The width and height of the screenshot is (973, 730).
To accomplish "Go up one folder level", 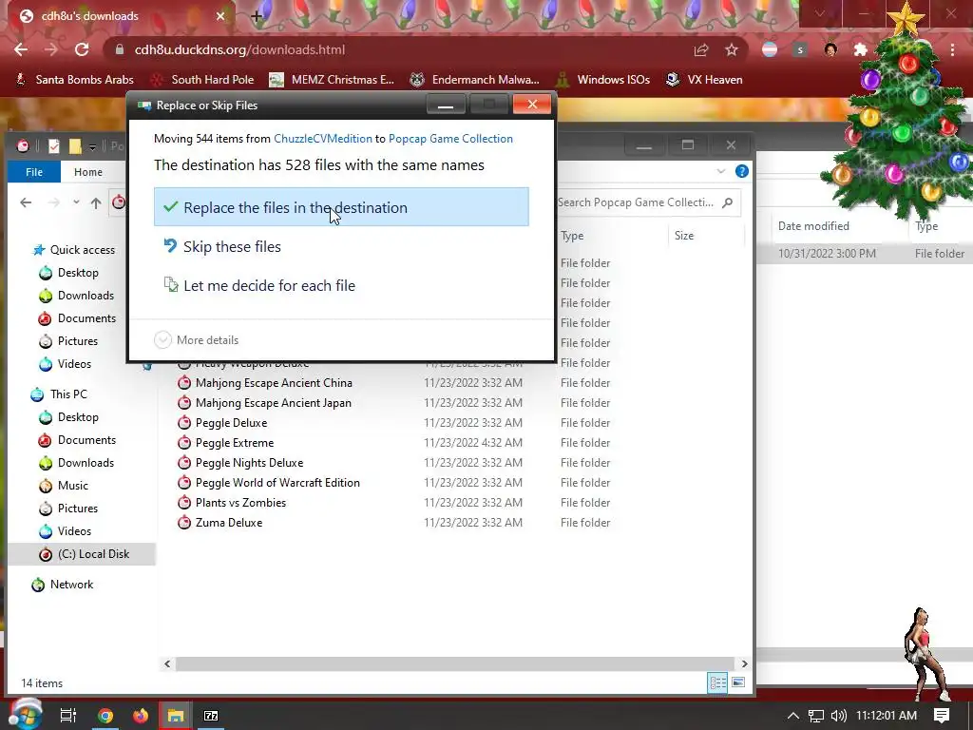I will pos(96,202).
